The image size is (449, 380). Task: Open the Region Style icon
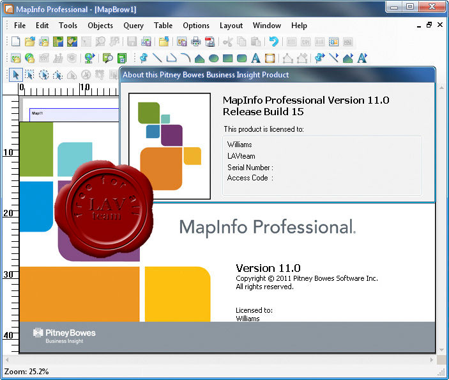pyautogui.click(x=347, y=58)
